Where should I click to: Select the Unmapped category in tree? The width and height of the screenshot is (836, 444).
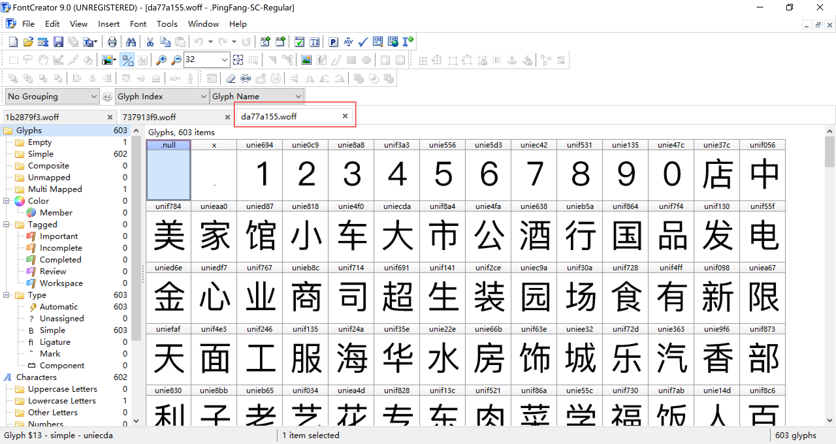coord(49,177)
